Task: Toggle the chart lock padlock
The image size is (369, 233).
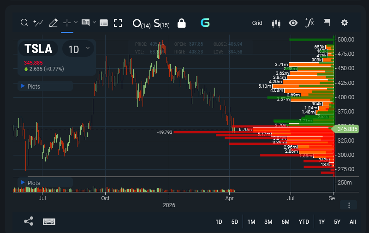Action: point(181,23)
